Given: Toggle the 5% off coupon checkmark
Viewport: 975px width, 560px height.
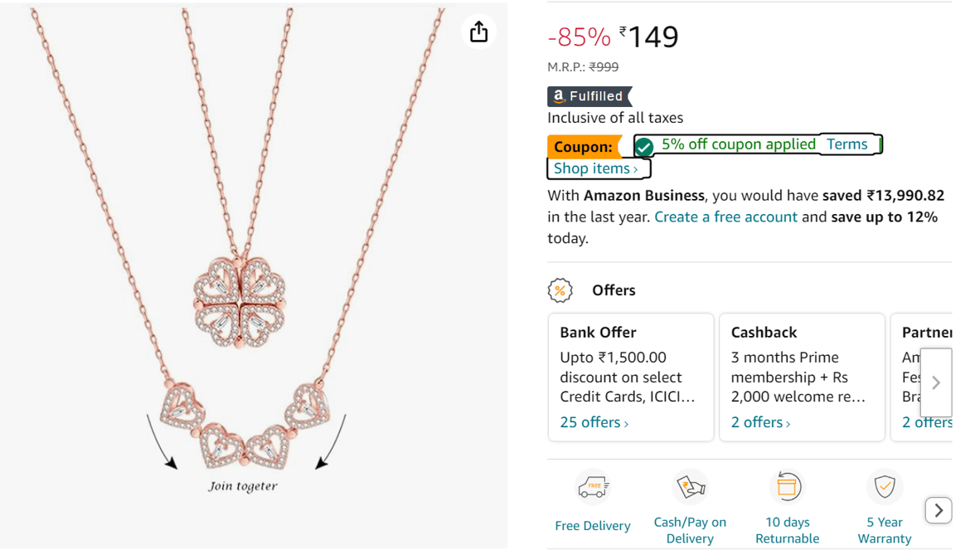Looking at the screenshot, I should 644,147.
